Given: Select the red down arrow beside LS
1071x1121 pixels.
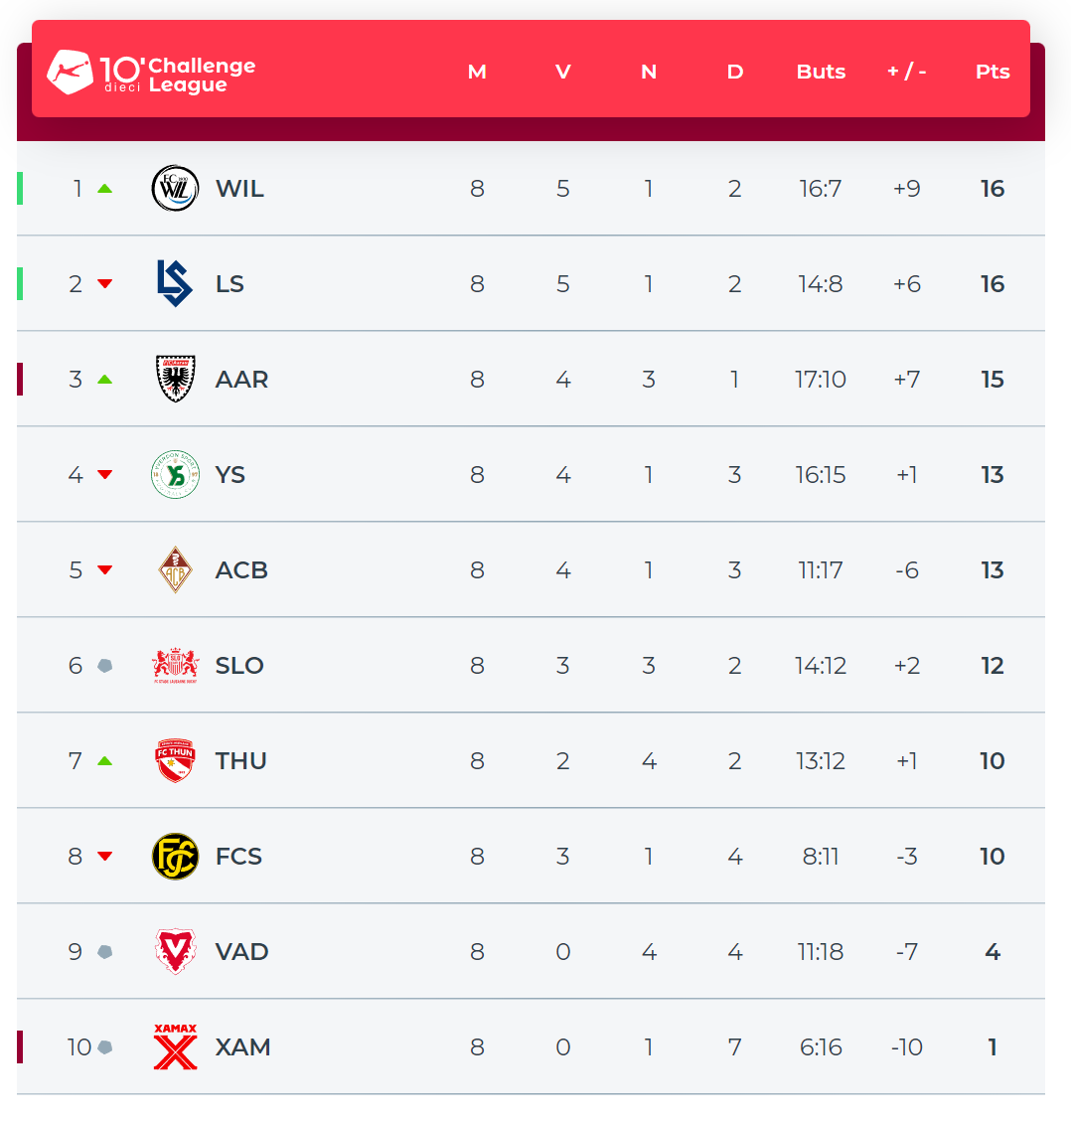Looking at the screenshot, I should pos(105,284).
